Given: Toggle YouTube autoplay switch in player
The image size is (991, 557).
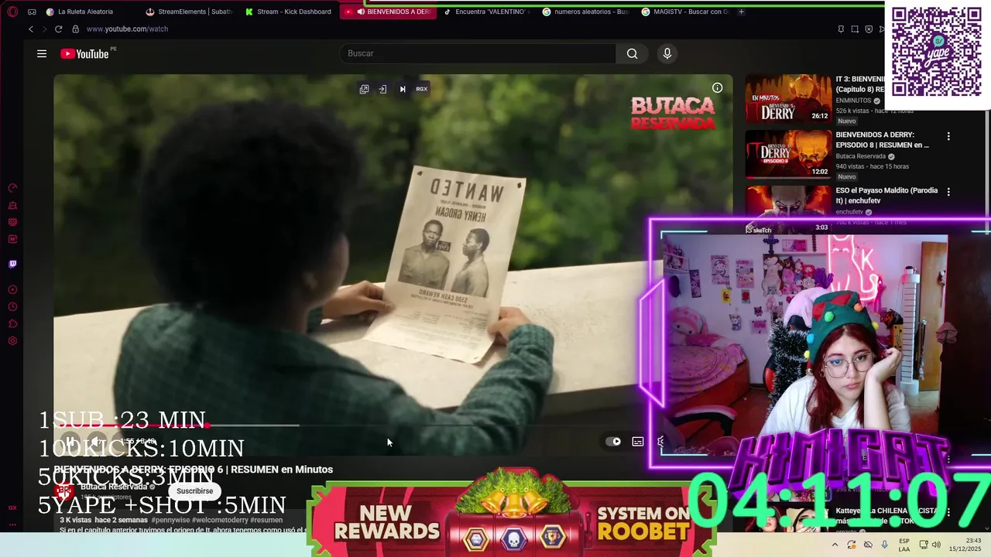Looking at the screenshot, I should point(614,442).
